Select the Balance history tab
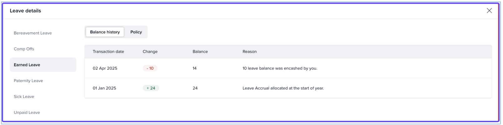Screen dimensions: 503x125 (x=105, y=32)
